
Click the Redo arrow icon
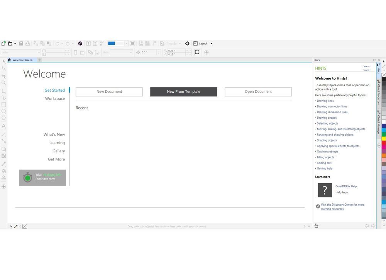coord(68,43)
